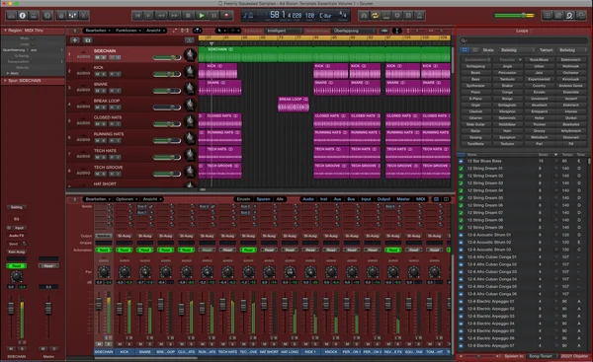Image resolution: width=593 pixels, height=362 pixels.
Task: Show Audio channel strips in mixer filter
Action: pyautogui.click(x=308, y=199)
